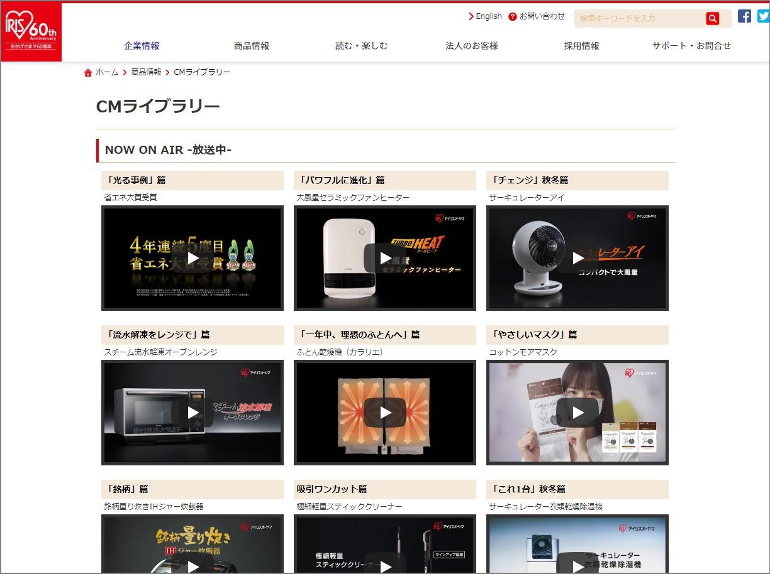Click the Iris 60th Anniversary logo
Screen dimensions: 770x574
(x=31, y=32)
